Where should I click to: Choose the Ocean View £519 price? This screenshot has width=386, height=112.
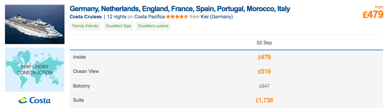[264, 71]
